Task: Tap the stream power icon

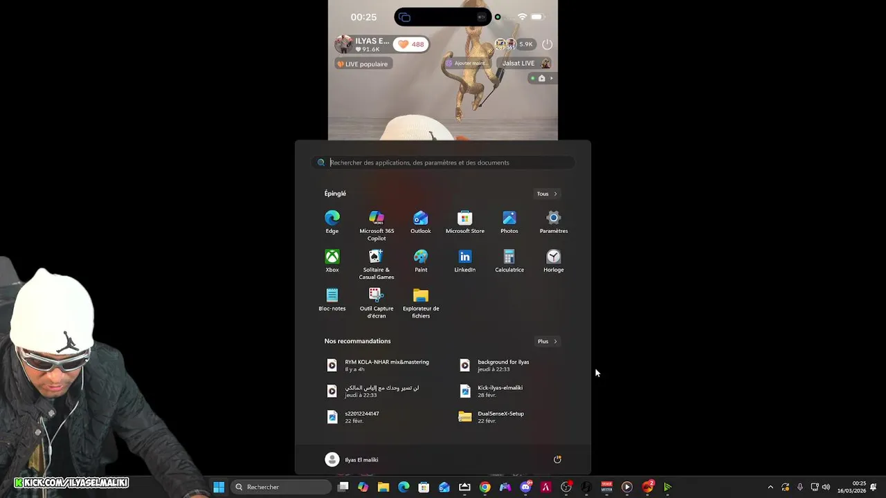Action: (x=547, y=44)
